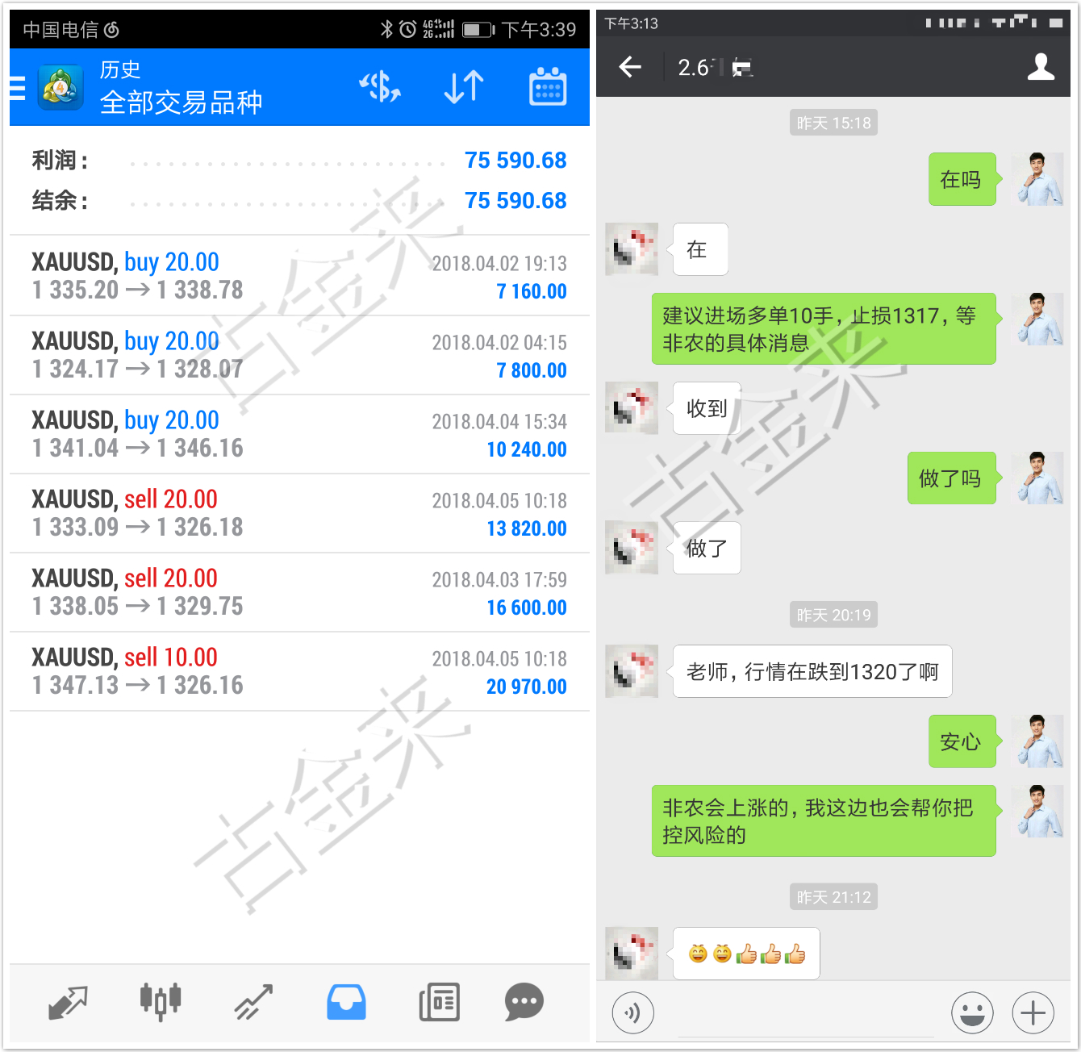Select the buy trade with 7 160.00 profit

click(x=299, y=276)
